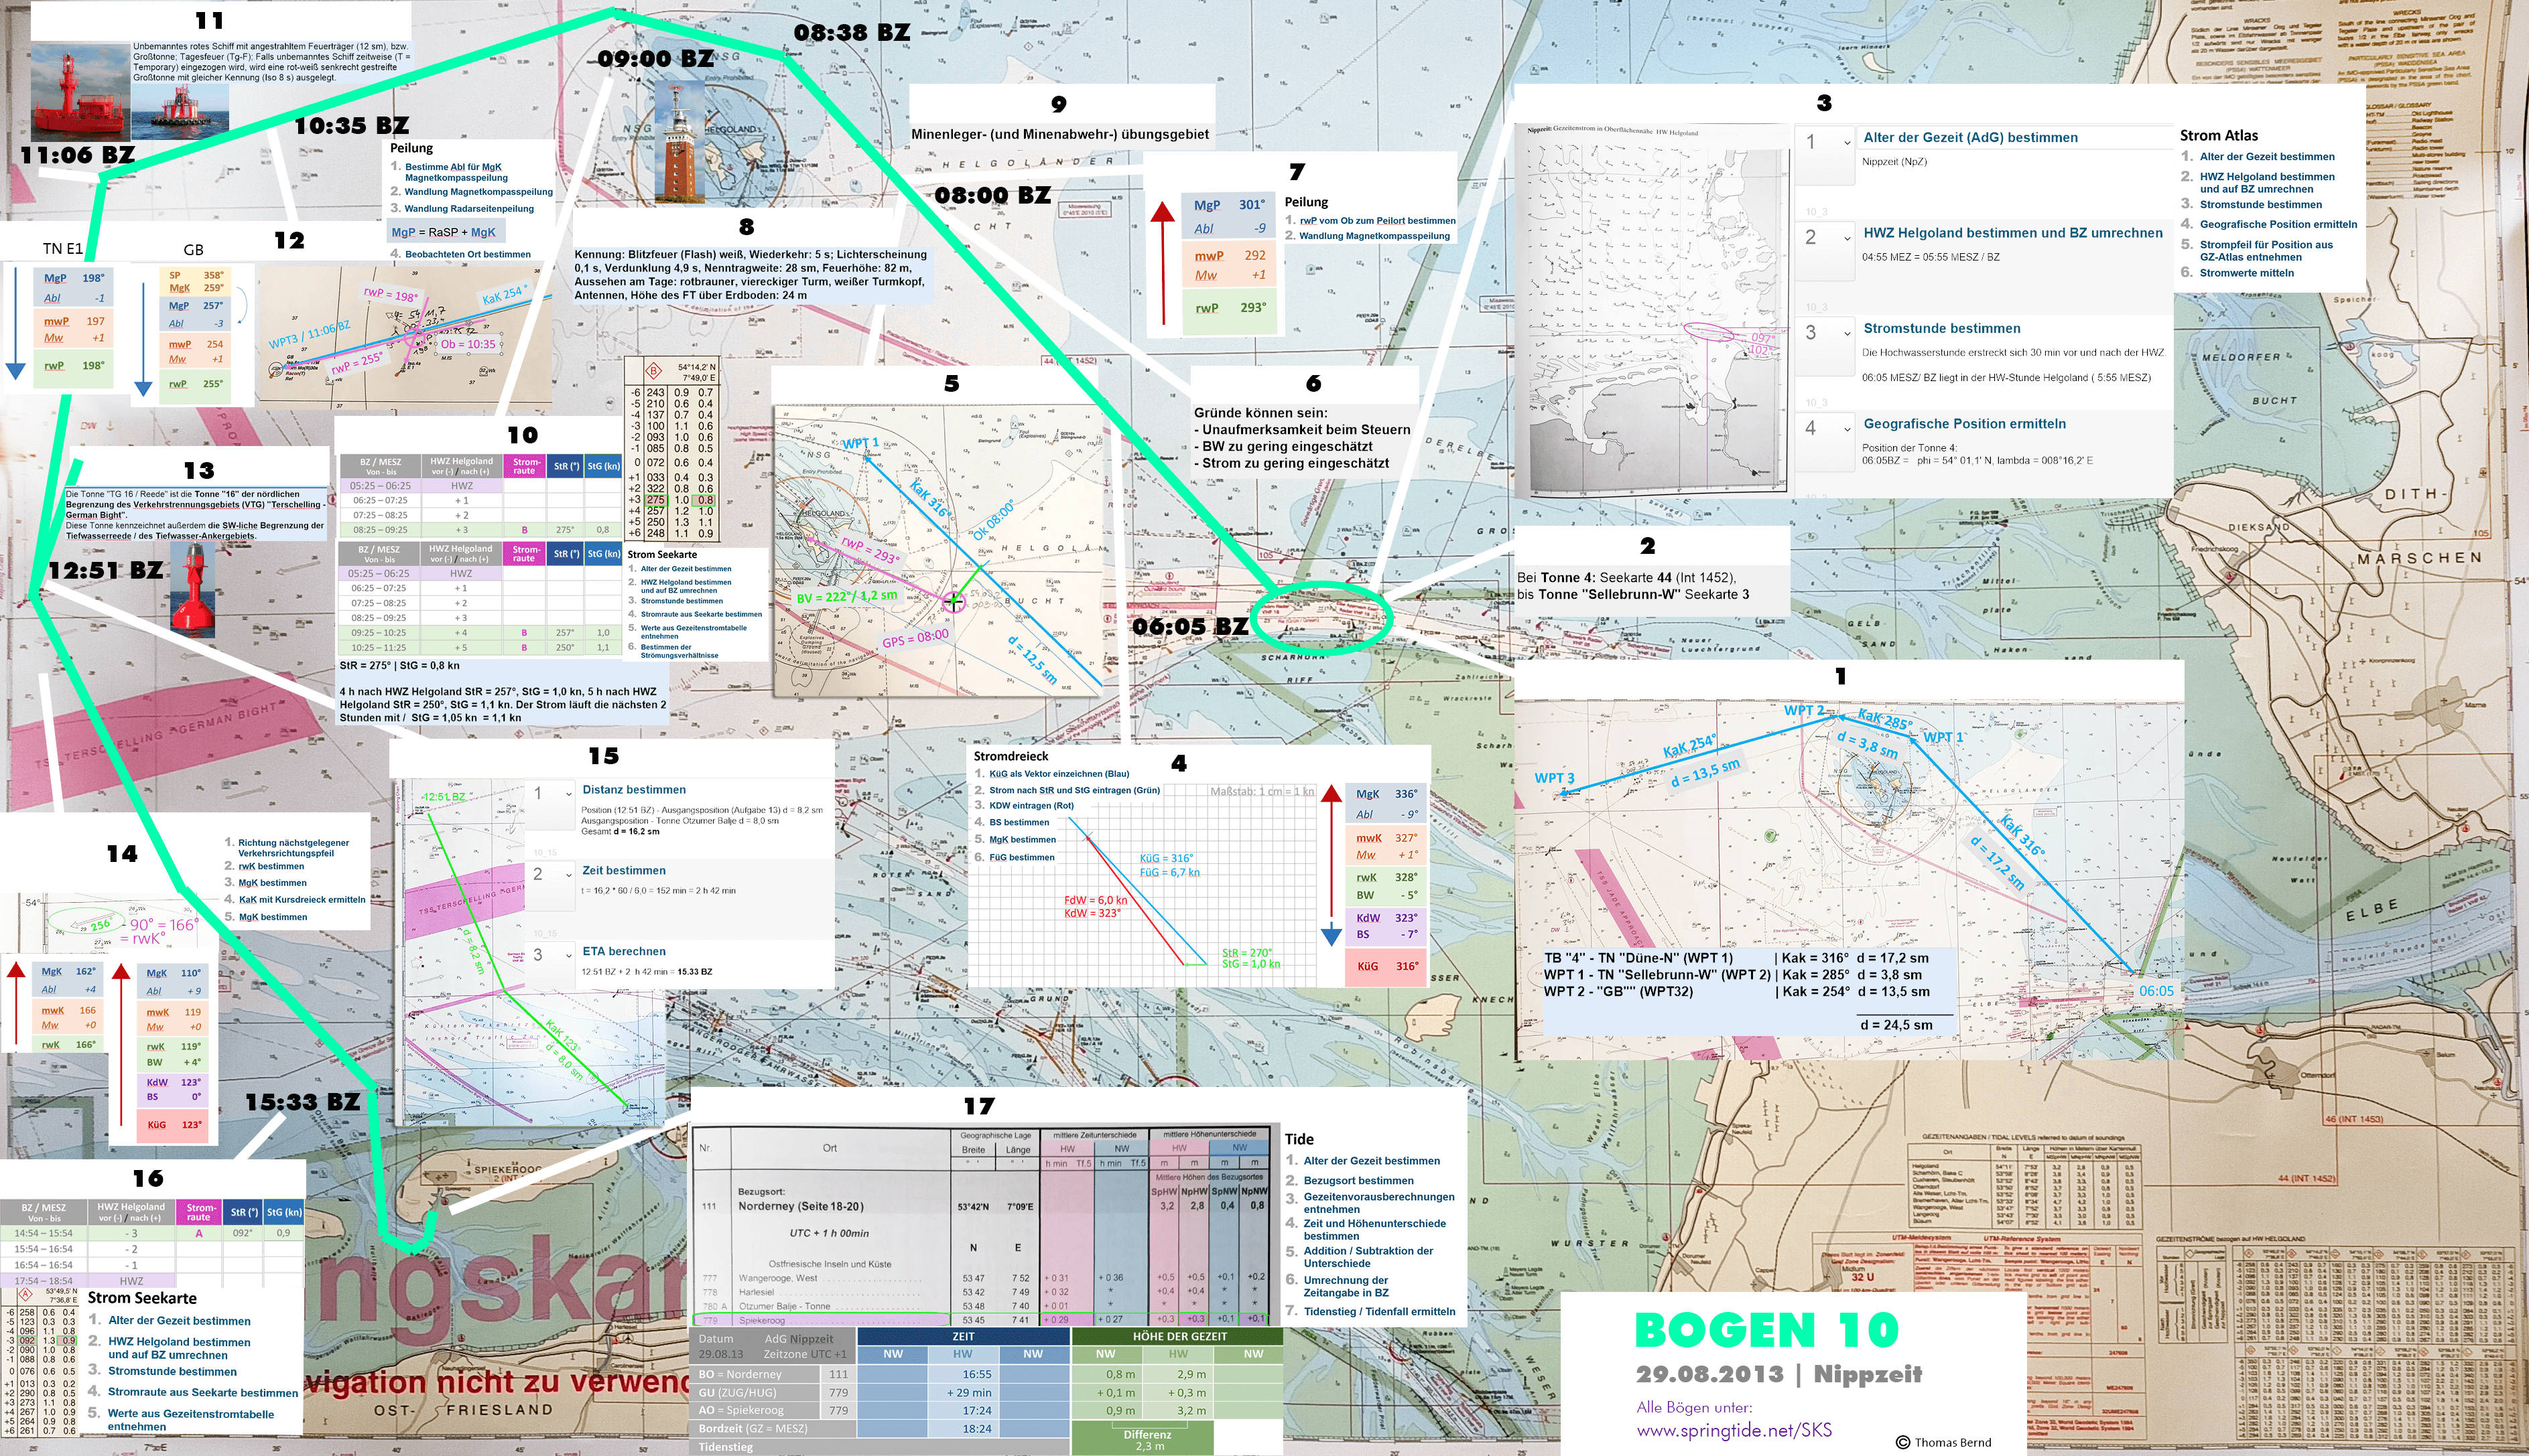
Task: Click the 'Alter der Gezeit (AdG) bestimmen' heading
Action: click(1969, 138)
